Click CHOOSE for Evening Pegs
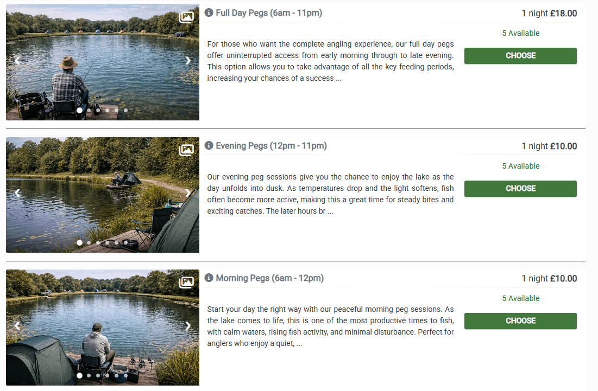This screenshot has width=598, height=391. [520, 188]
